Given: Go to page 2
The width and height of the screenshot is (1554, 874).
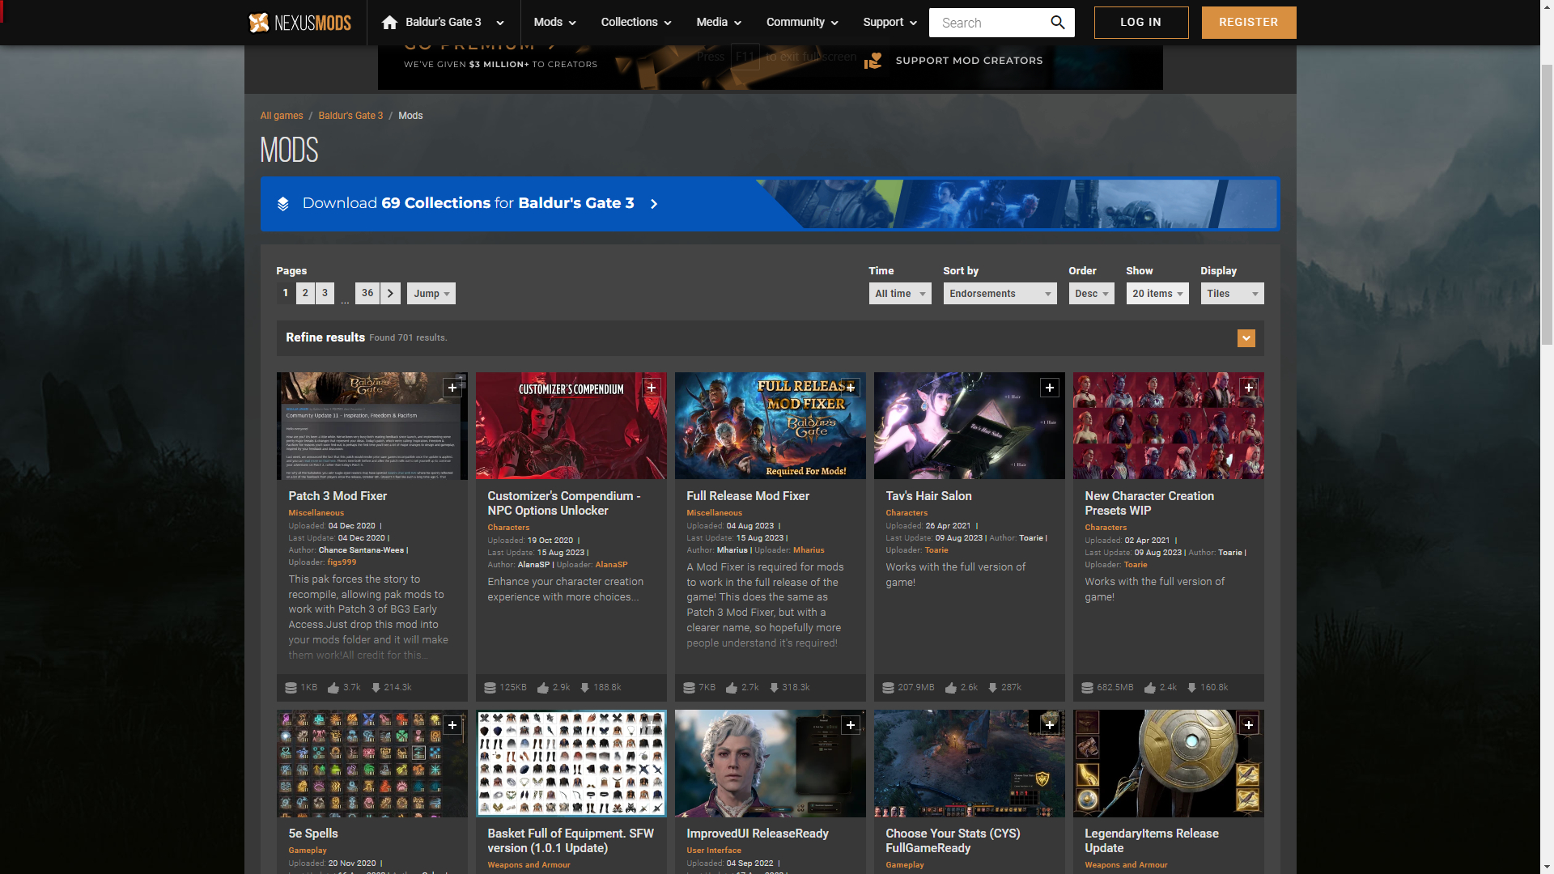Looking at the screenshot, I should point(305,293).
